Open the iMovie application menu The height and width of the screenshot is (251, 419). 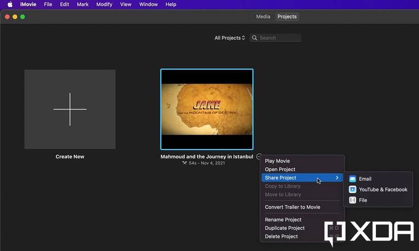pyautogui.click(x=28, y=5)
